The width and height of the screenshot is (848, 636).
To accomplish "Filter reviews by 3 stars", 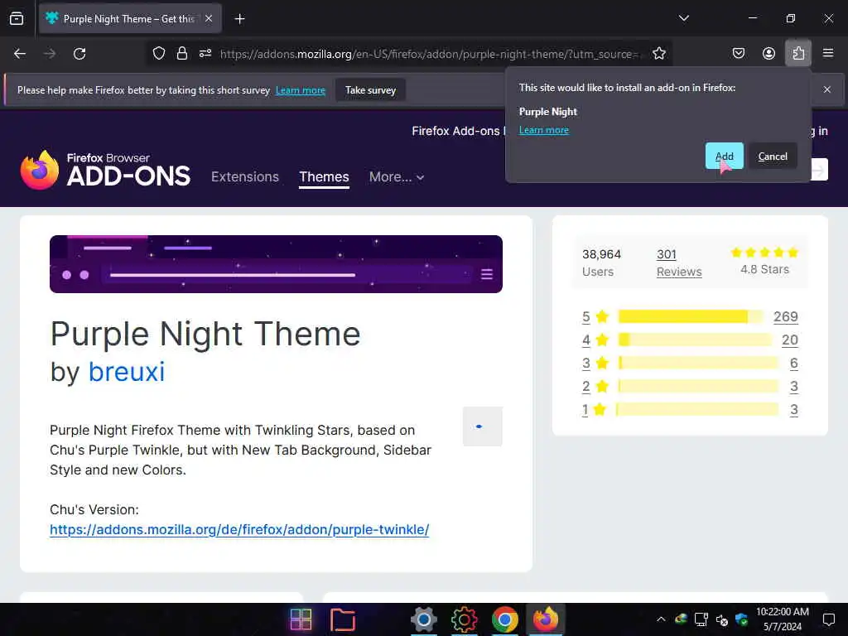I will pos(595,363).
